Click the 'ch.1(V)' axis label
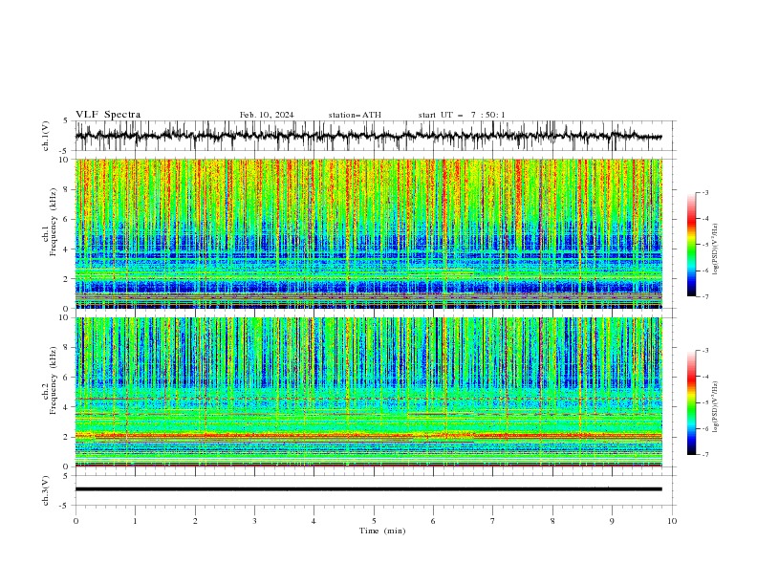Screen dimensions: 757x585 coord(46,136)
